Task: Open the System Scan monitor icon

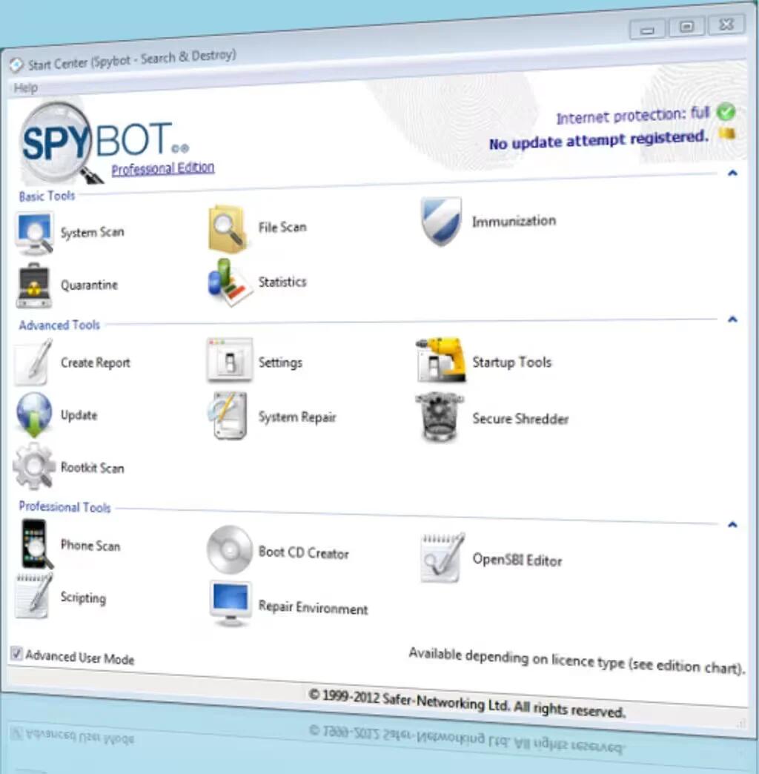Action: [x=33, y=233]
